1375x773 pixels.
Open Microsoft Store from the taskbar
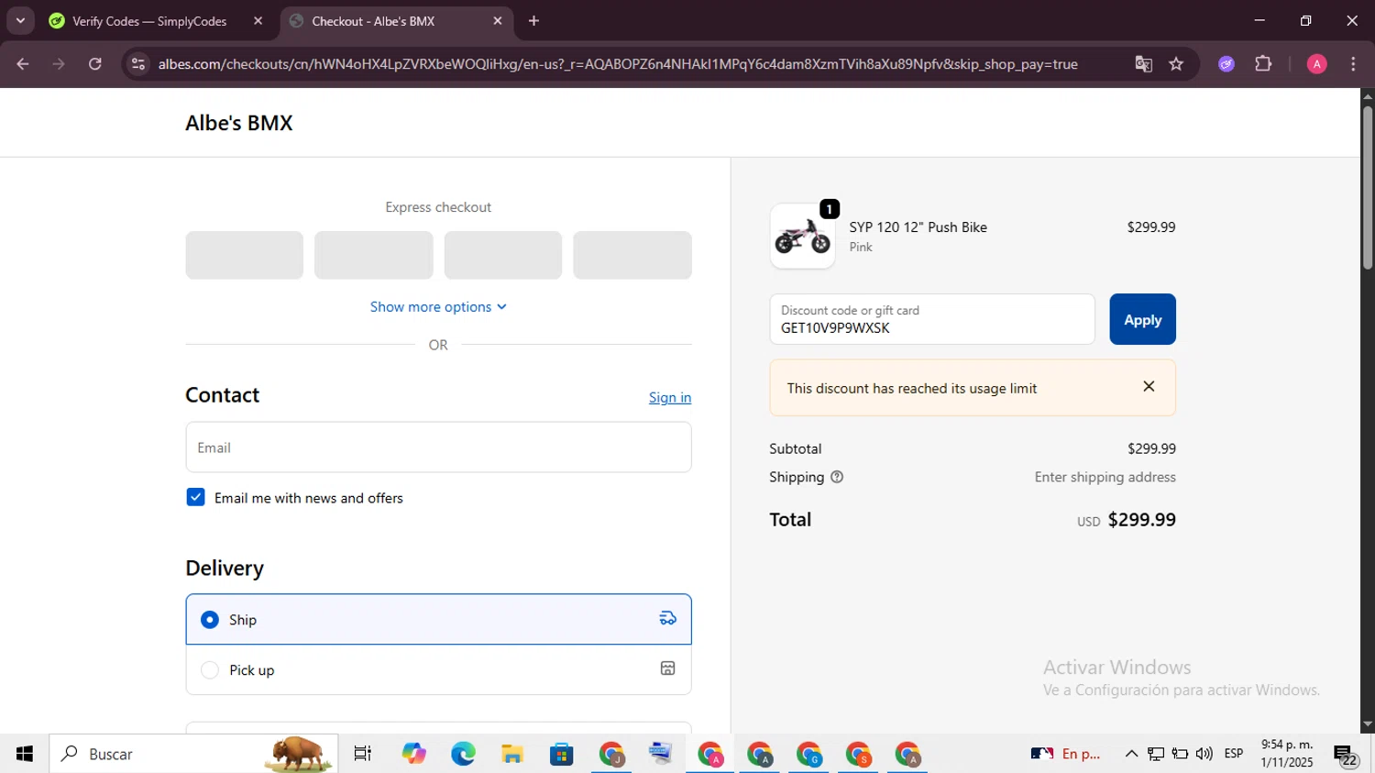click(561, 754)
